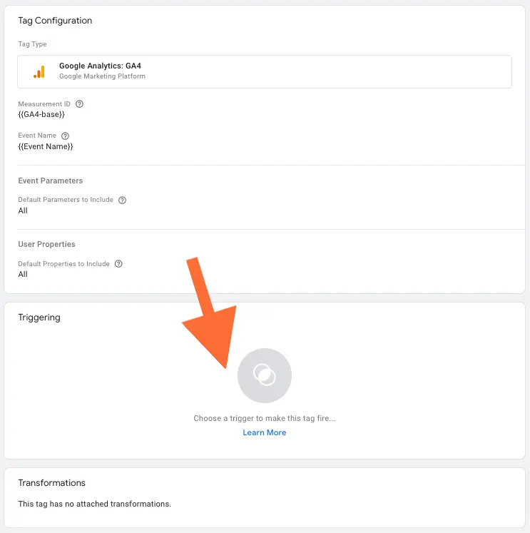The width and height of the screenshot is (530, 533).
Task: Click help icon for Default Properties to Include
Action: tap(118, 264)
